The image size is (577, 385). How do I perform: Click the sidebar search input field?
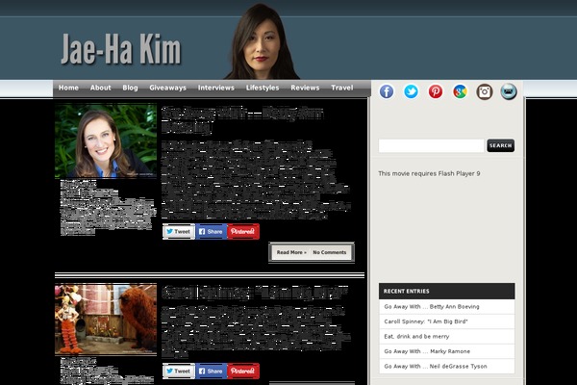[x=431, y=145]
